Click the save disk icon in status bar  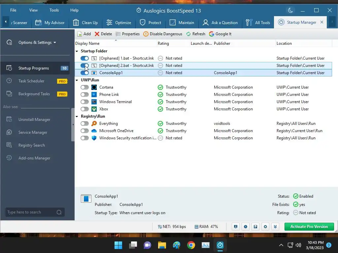tap(255, 227)
